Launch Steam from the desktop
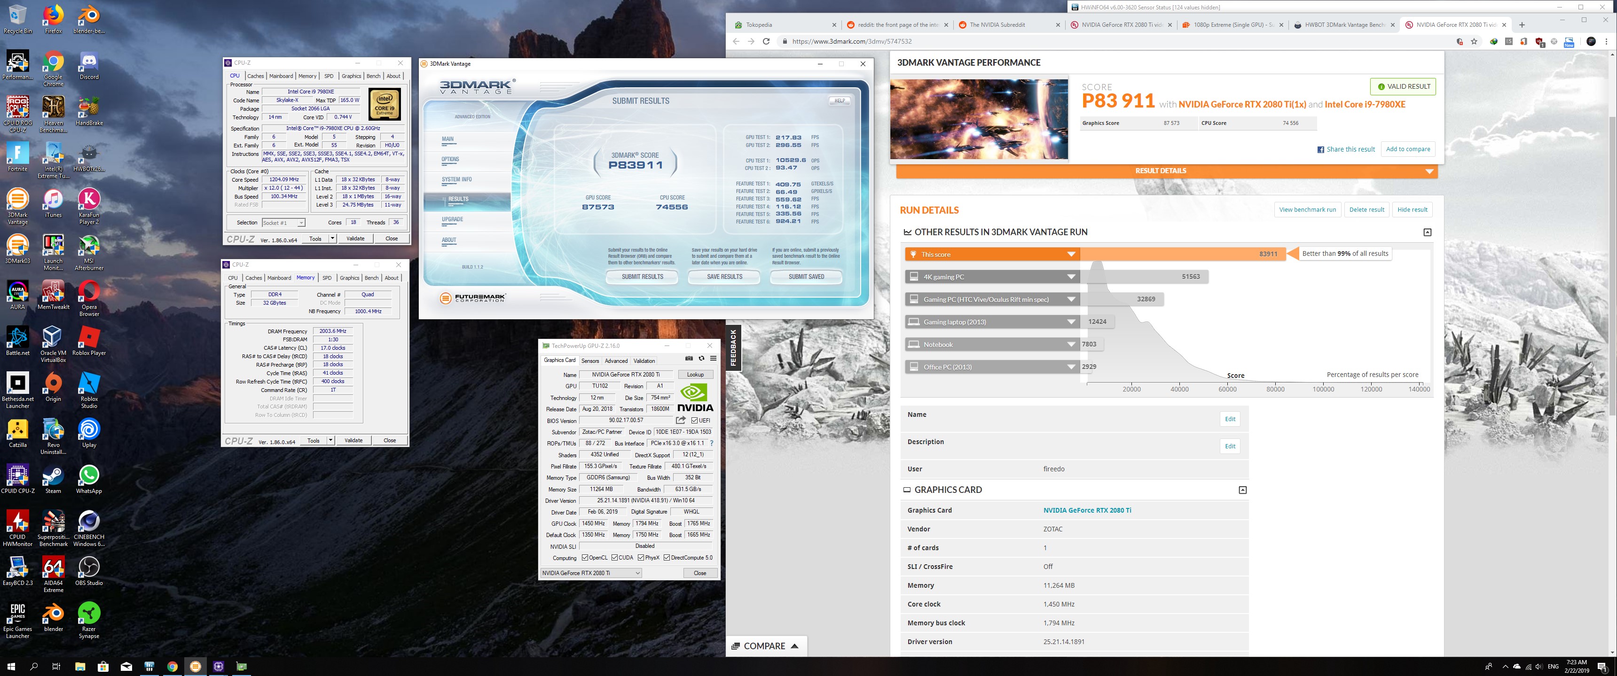This screenshot has width=1617, height=676. coord(54,478)
